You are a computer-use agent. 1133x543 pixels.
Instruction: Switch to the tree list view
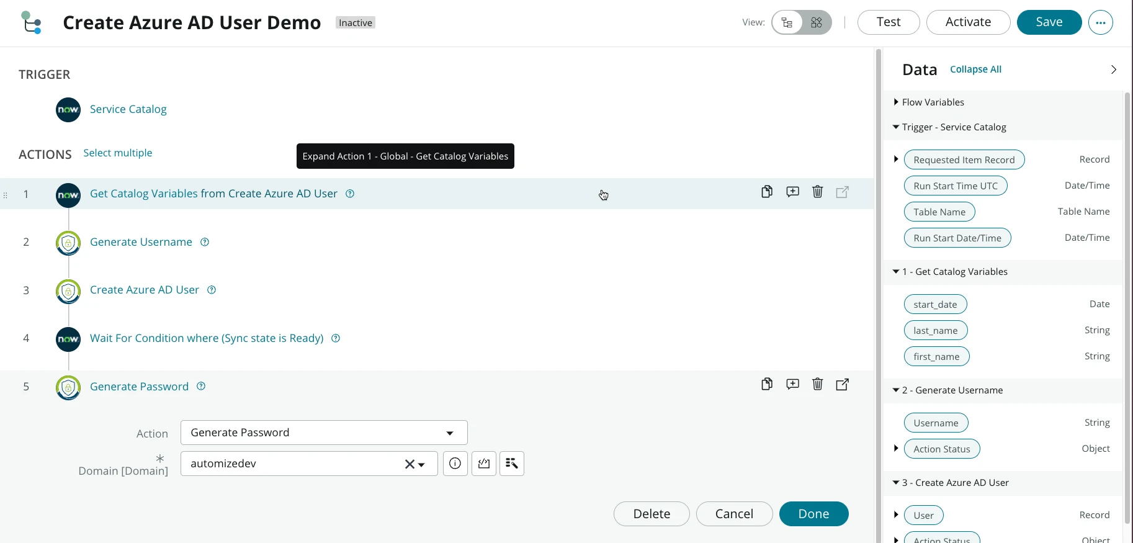point(787,23)
